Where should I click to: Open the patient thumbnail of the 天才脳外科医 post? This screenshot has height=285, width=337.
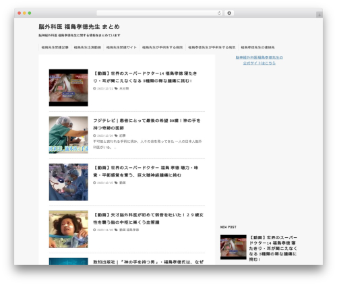click(69, 229)
